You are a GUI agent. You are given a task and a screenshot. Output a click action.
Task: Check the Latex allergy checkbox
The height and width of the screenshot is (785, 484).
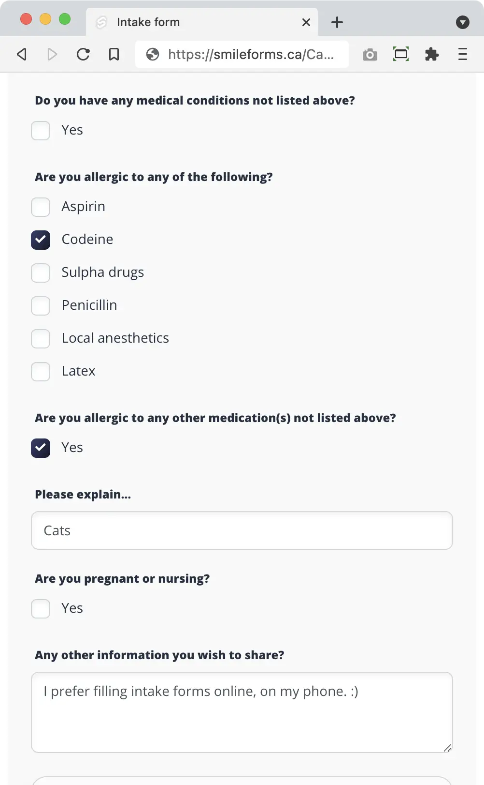[x=41, y=371]
